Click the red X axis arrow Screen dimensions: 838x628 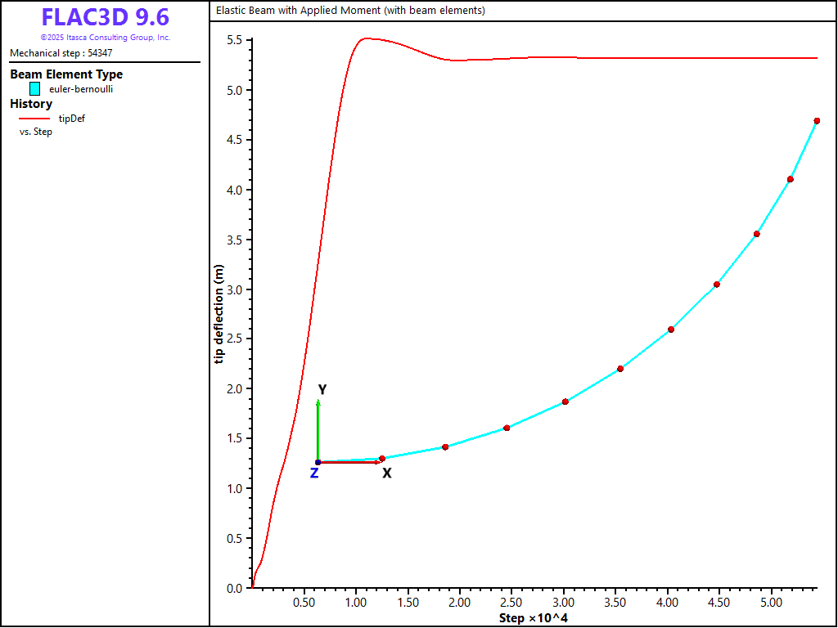(x=349, y=462)
